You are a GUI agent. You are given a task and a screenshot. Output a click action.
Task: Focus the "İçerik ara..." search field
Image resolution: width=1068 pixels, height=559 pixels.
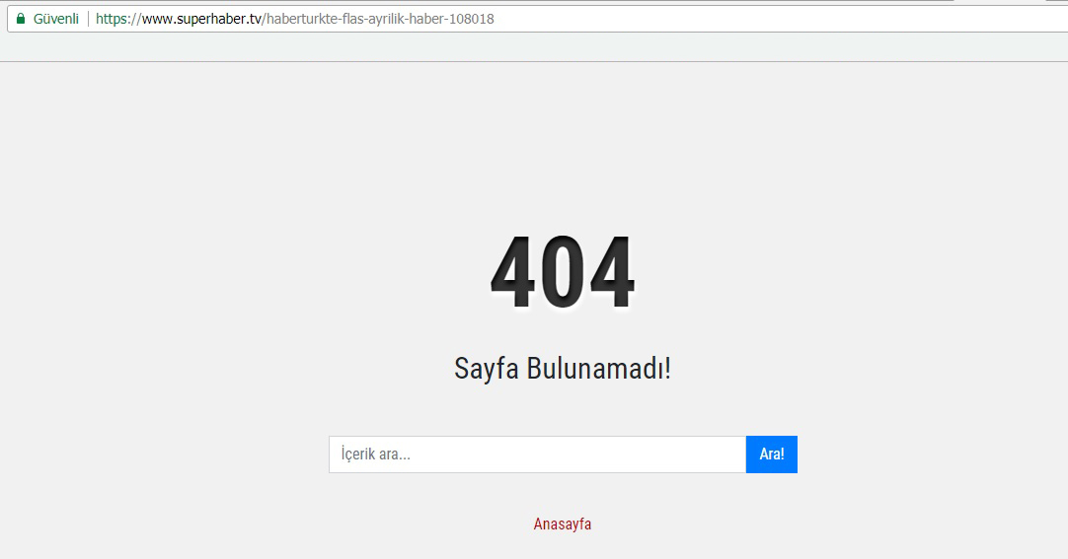point(537,454)
